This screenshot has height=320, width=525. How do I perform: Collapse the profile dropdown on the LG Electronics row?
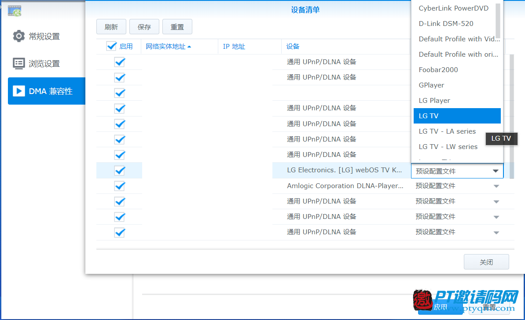[x=496, y=171]
